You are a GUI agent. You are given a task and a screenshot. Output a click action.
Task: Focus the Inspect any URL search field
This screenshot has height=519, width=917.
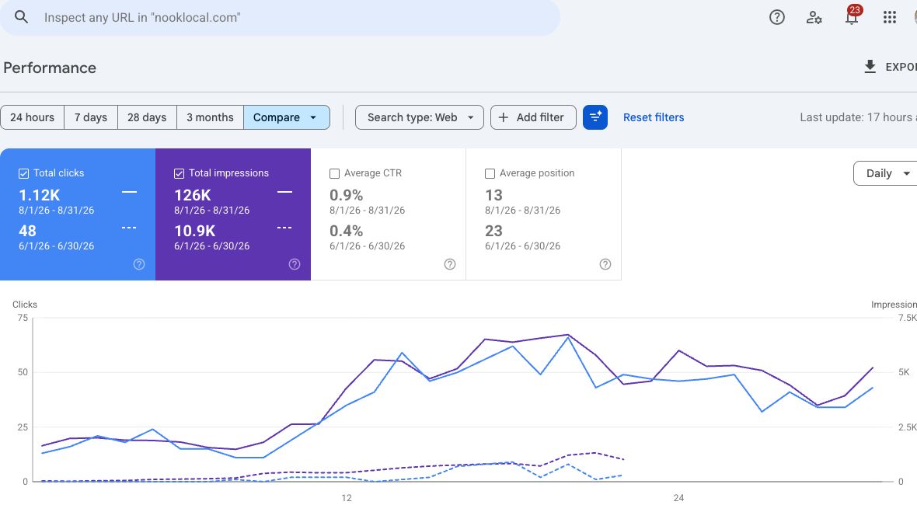(280, 18)
